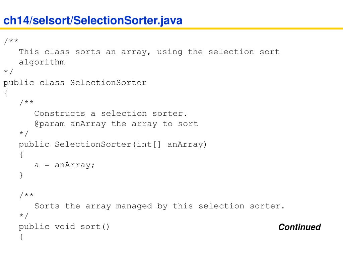Image resolution: width=343 pixels, height=257 pixels.
Task: Click the word 'algorithm' in the class comment
Action: coord(42,62)
